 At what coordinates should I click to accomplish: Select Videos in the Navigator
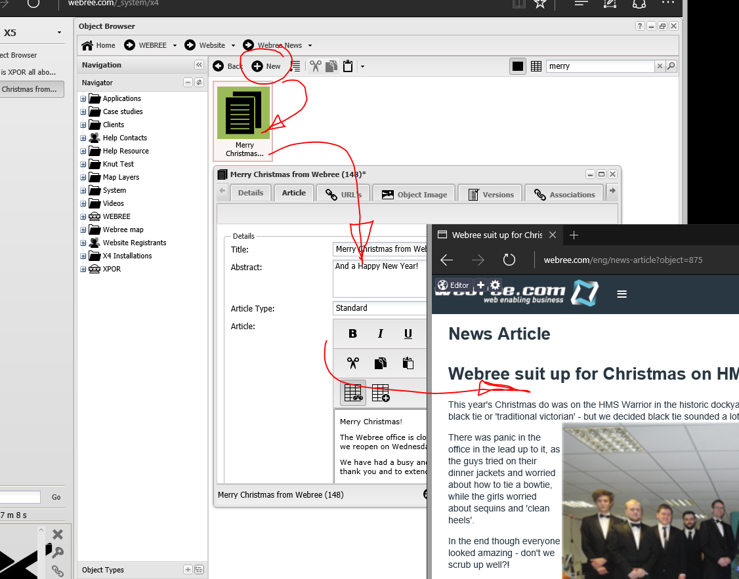click(114, 204)
